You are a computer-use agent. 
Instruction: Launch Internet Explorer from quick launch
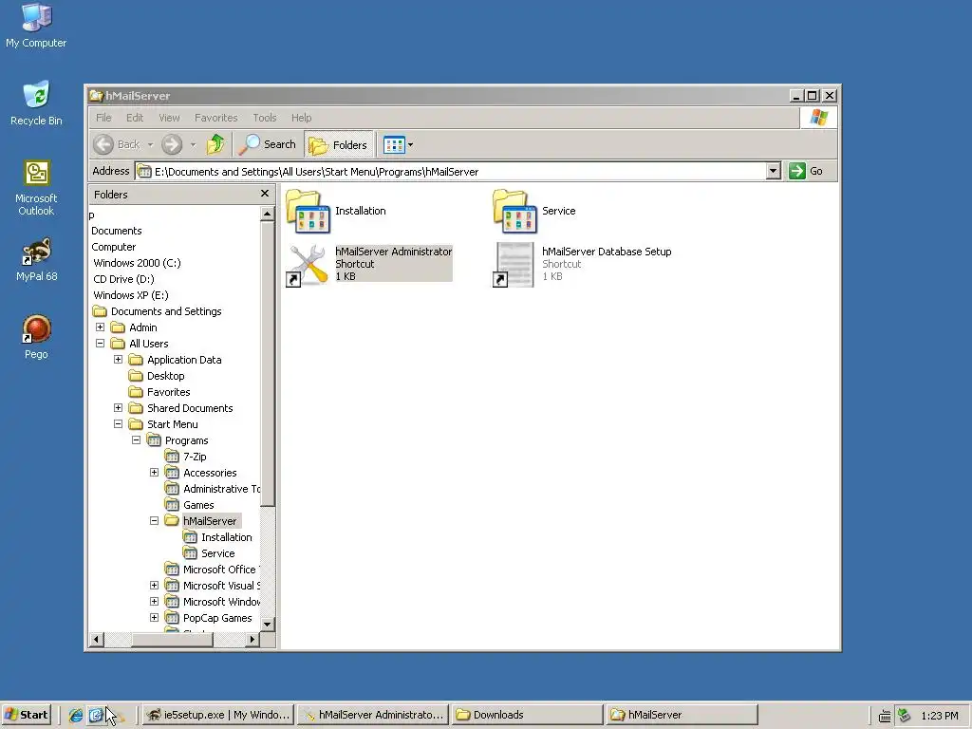pyautogui.click(x=76, y=716)
